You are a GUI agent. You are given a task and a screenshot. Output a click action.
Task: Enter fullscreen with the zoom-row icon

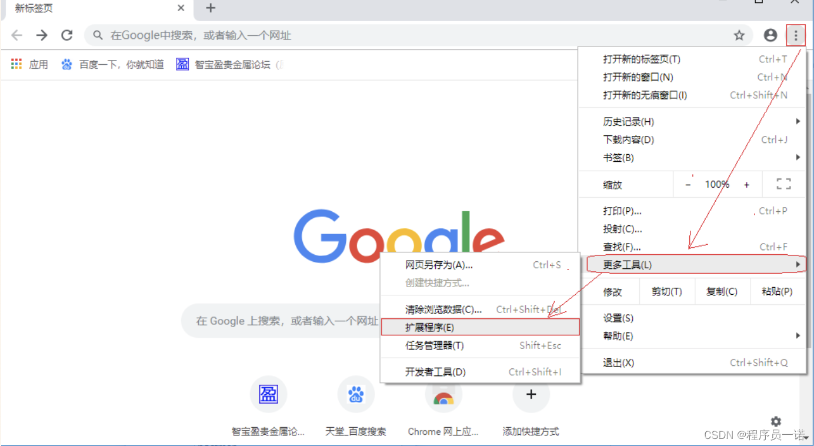(783, 184)
